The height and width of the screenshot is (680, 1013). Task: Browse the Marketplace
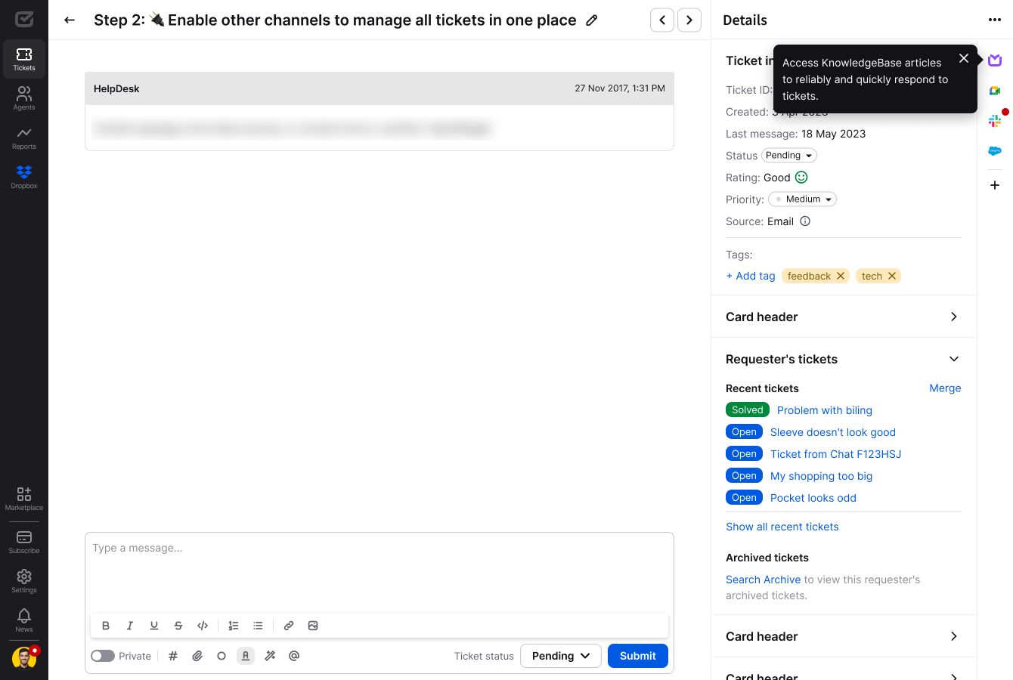[x=24, y=499]
